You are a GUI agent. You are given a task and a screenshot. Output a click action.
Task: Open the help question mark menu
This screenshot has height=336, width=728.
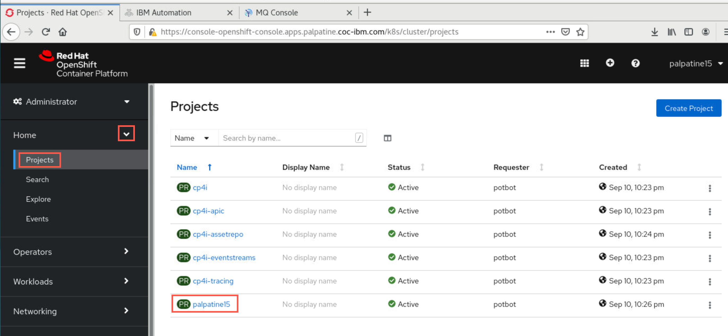(x=635, y=63)
